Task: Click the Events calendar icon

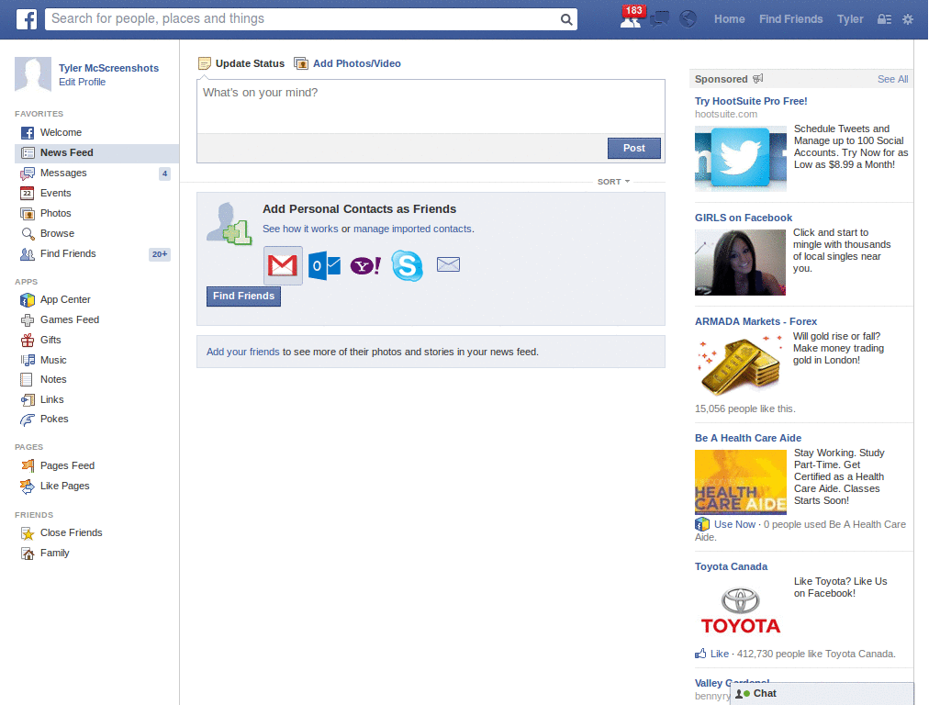Action: coord(27,193)
